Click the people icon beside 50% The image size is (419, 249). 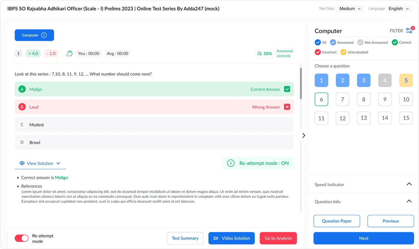(x=259, y=54)
